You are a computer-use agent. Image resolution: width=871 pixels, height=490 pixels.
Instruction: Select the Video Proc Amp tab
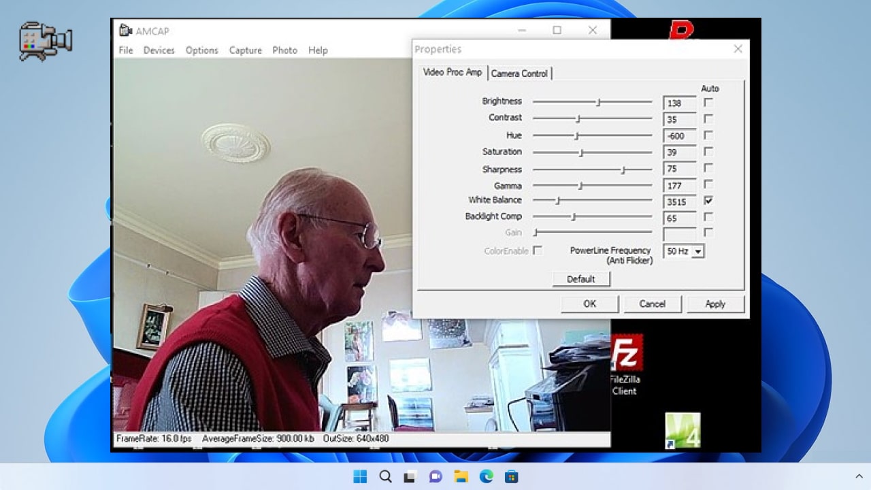point(453,72)
